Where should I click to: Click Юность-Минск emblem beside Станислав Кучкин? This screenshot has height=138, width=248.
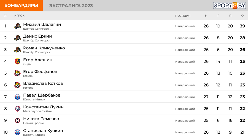(17, 132)
